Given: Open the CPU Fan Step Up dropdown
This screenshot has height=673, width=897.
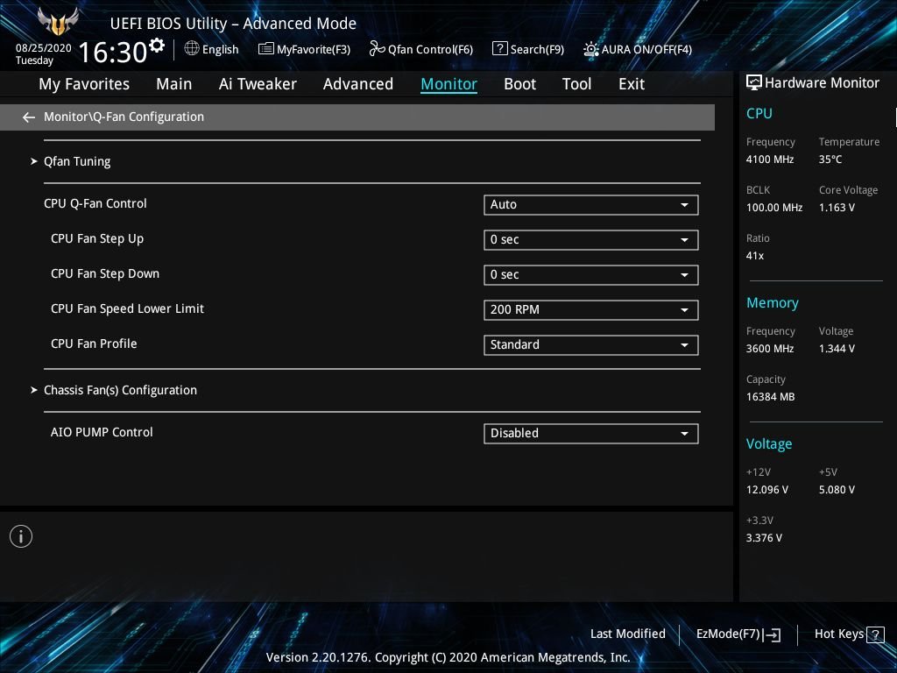Looking at the screenshot, I should pyautogui.click(x=591, y=240).
